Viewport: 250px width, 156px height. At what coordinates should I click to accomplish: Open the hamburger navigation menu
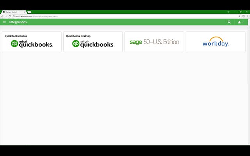point(4,22)
